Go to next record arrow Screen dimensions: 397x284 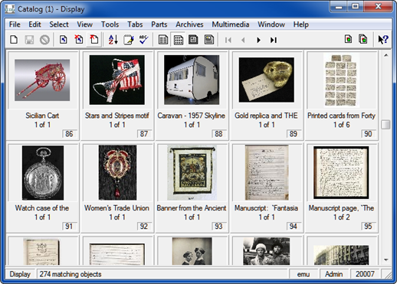pyautogui.click(x=258, y=40)
